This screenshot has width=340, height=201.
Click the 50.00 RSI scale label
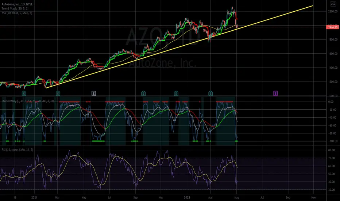[331, 174]
